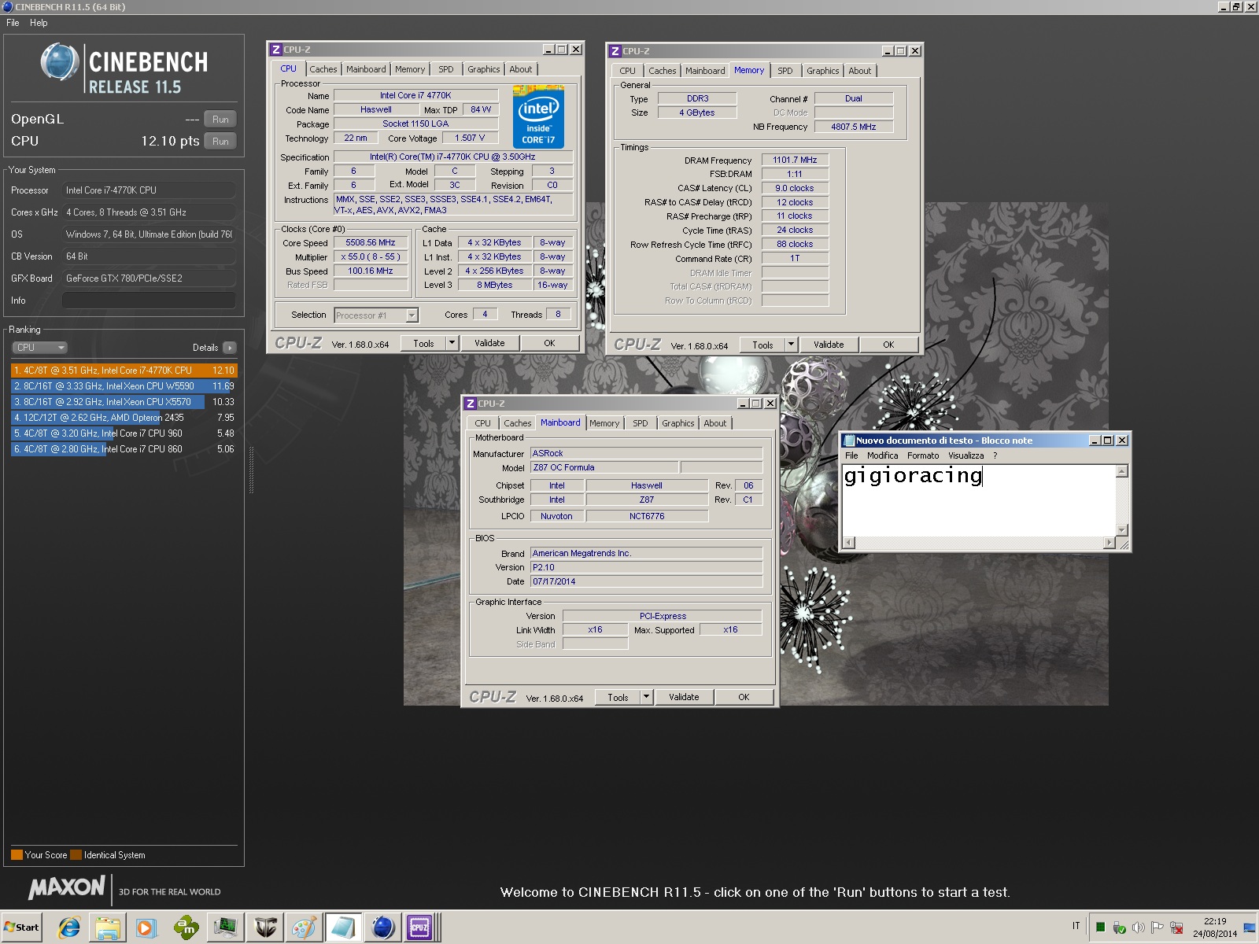This screenshot has width=1259, height=944.
Task: Click the CPU-Z Mainboard window title icon
Action: pyautogui.click(x=470, y=404)
